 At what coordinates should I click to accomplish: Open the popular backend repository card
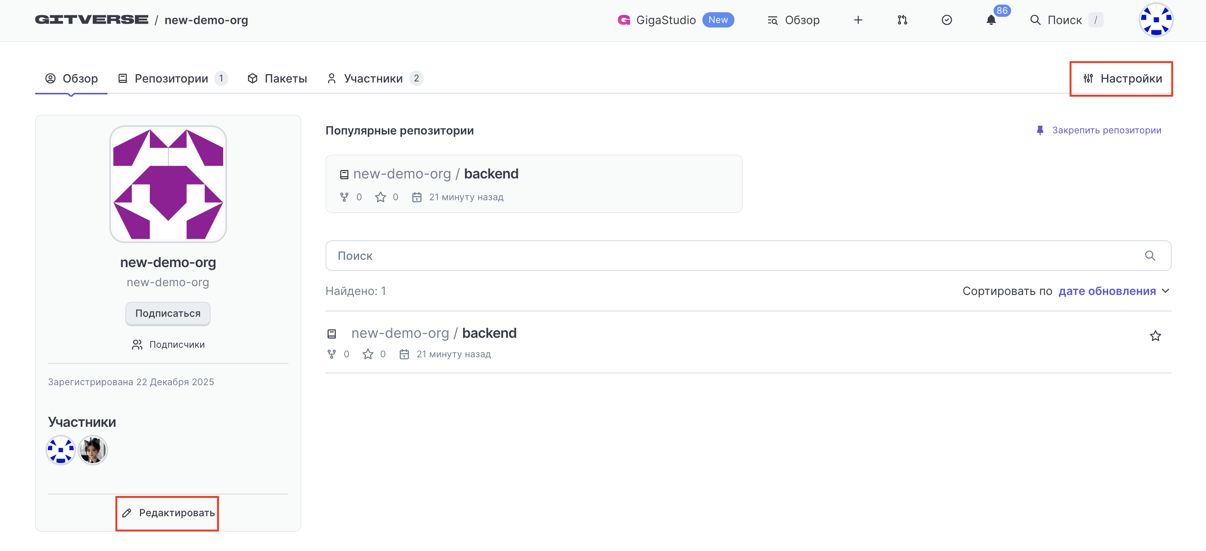coord(491,174)
